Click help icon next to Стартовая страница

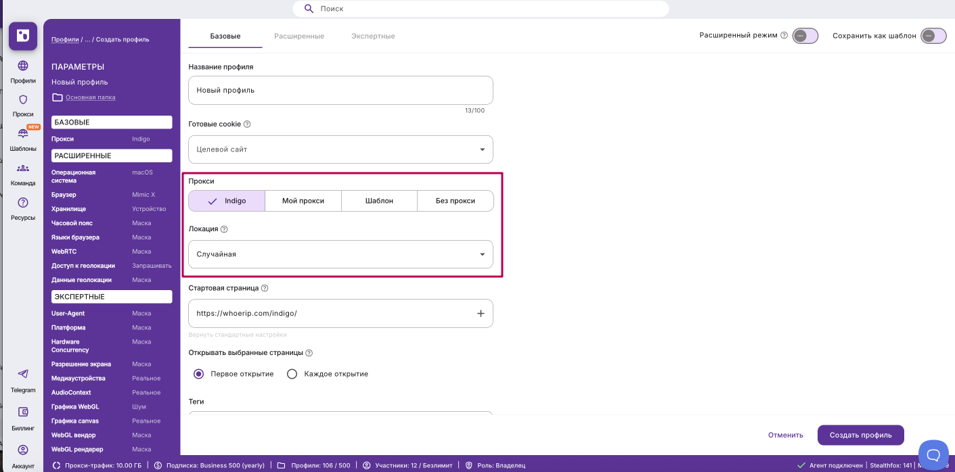(265, 288)
